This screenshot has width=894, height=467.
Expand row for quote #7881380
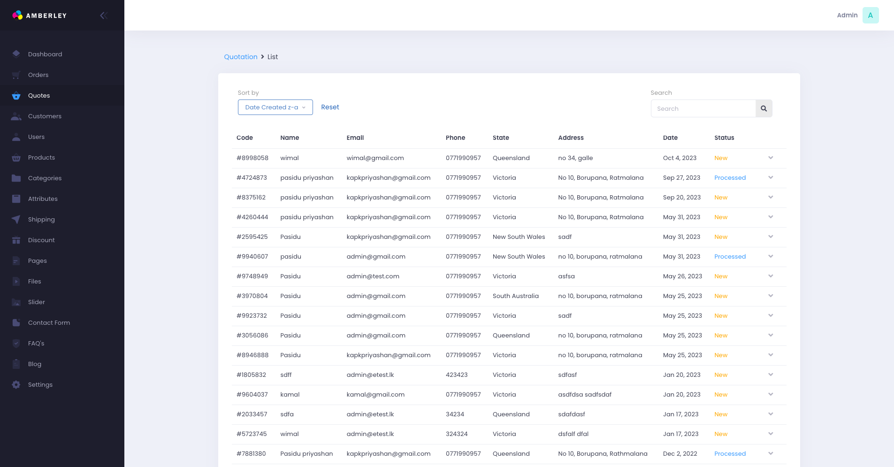(x=770, y=453)
